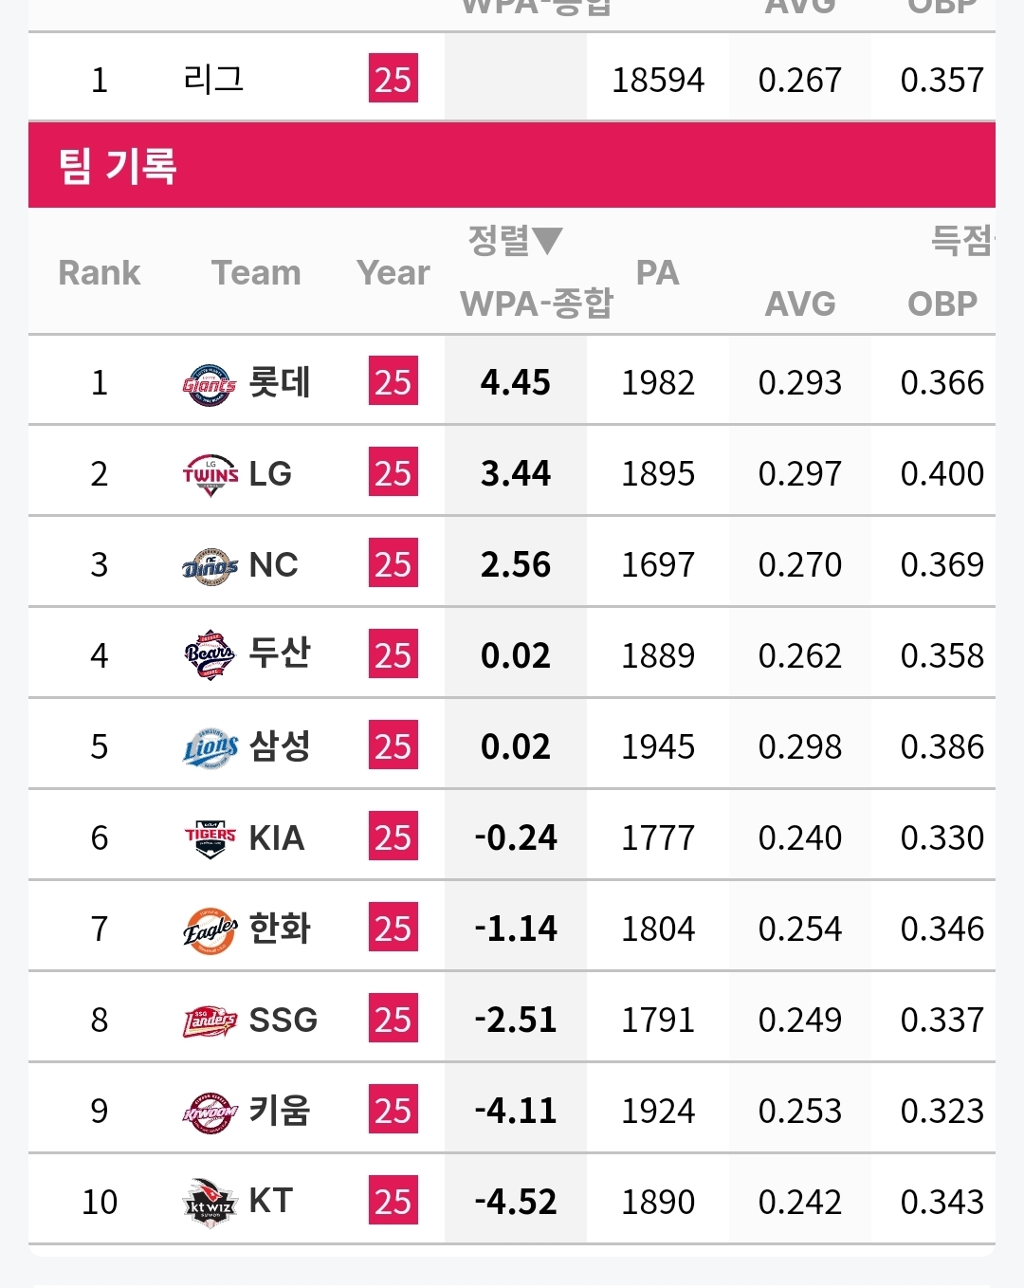This screenshot has height=1288, width=1024.
Task: Click the KIA Tigers team logo
Action: point(210,838)
